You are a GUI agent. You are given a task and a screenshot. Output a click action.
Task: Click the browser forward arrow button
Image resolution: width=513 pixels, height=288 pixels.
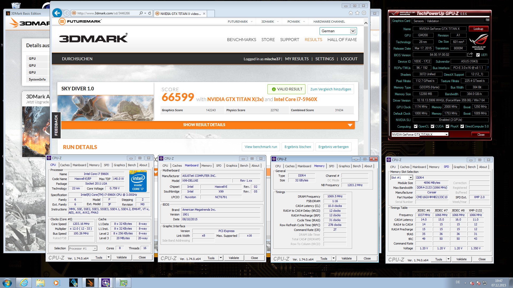[67, 13]
